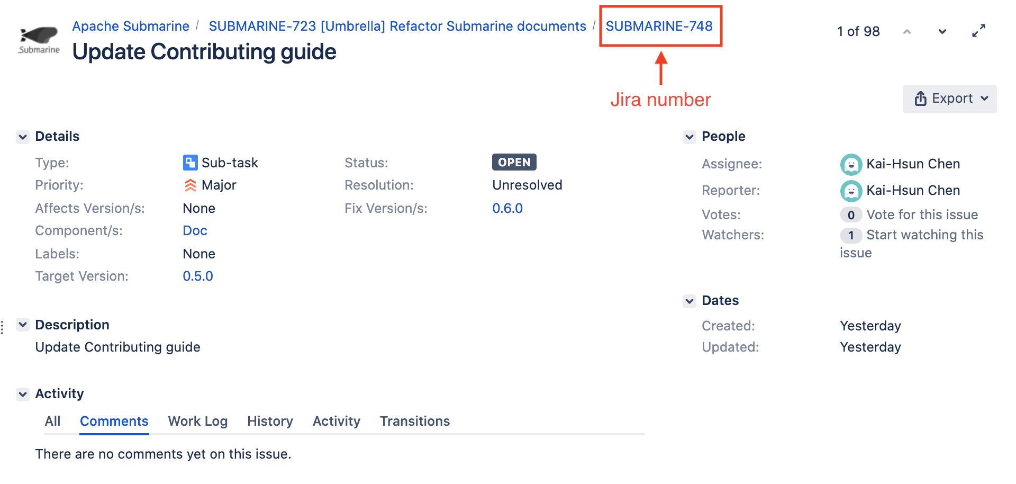Click the Major priority icon
1016x484 pixels.
[x=190, y=185]
